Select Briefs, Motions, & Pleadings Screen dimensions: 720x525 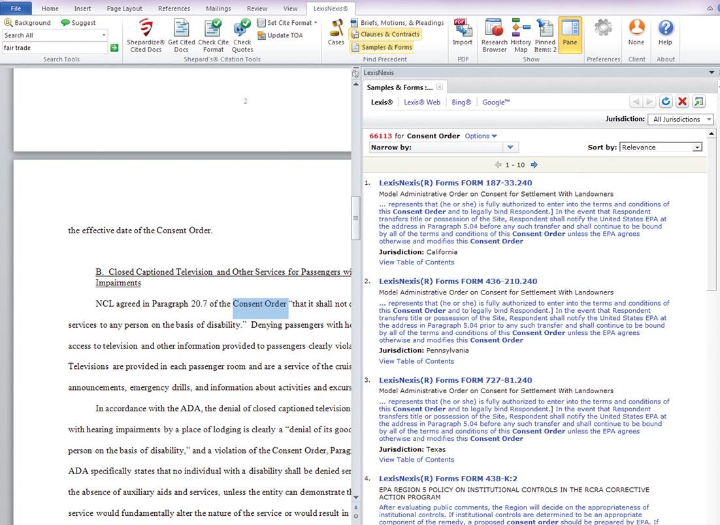397,22
